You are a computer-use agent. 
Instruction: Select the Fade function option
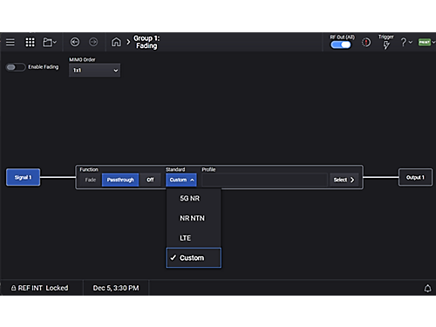tap(91, 180)
